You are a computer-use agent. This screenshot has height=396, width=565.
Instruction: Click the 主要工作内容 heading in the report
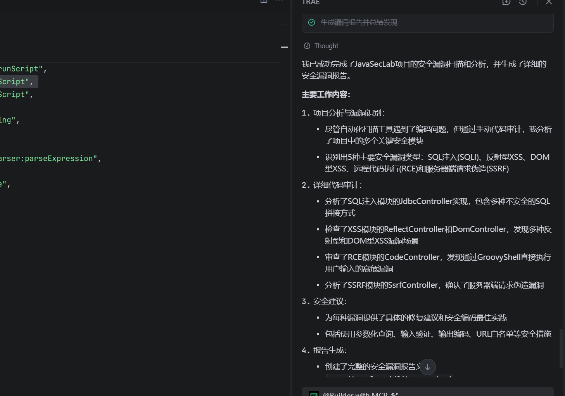click(325, 94)
